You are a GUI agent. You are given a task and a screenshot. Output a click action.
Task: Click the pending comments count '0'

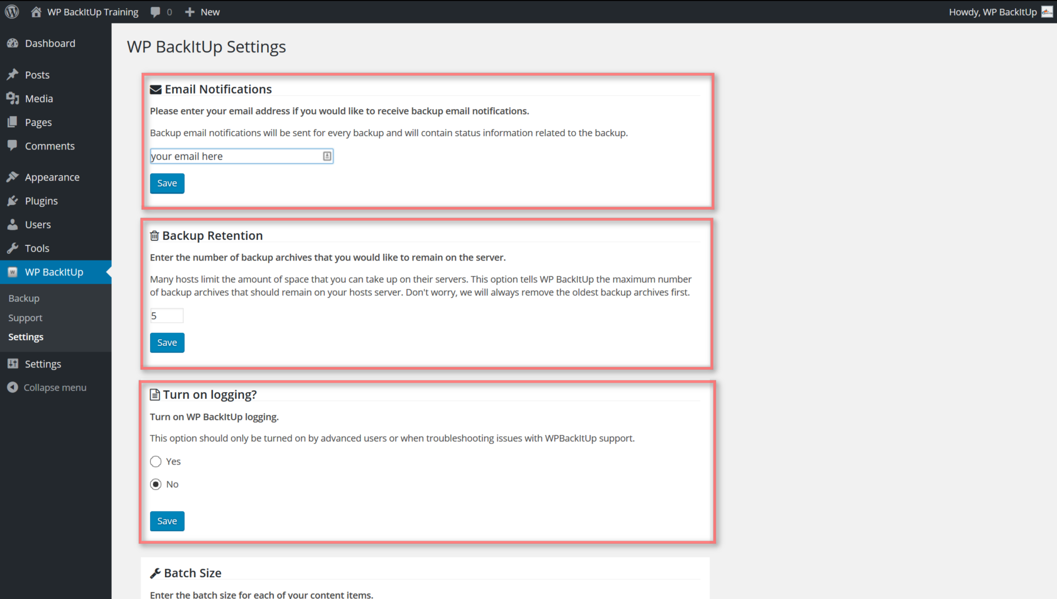170,12
